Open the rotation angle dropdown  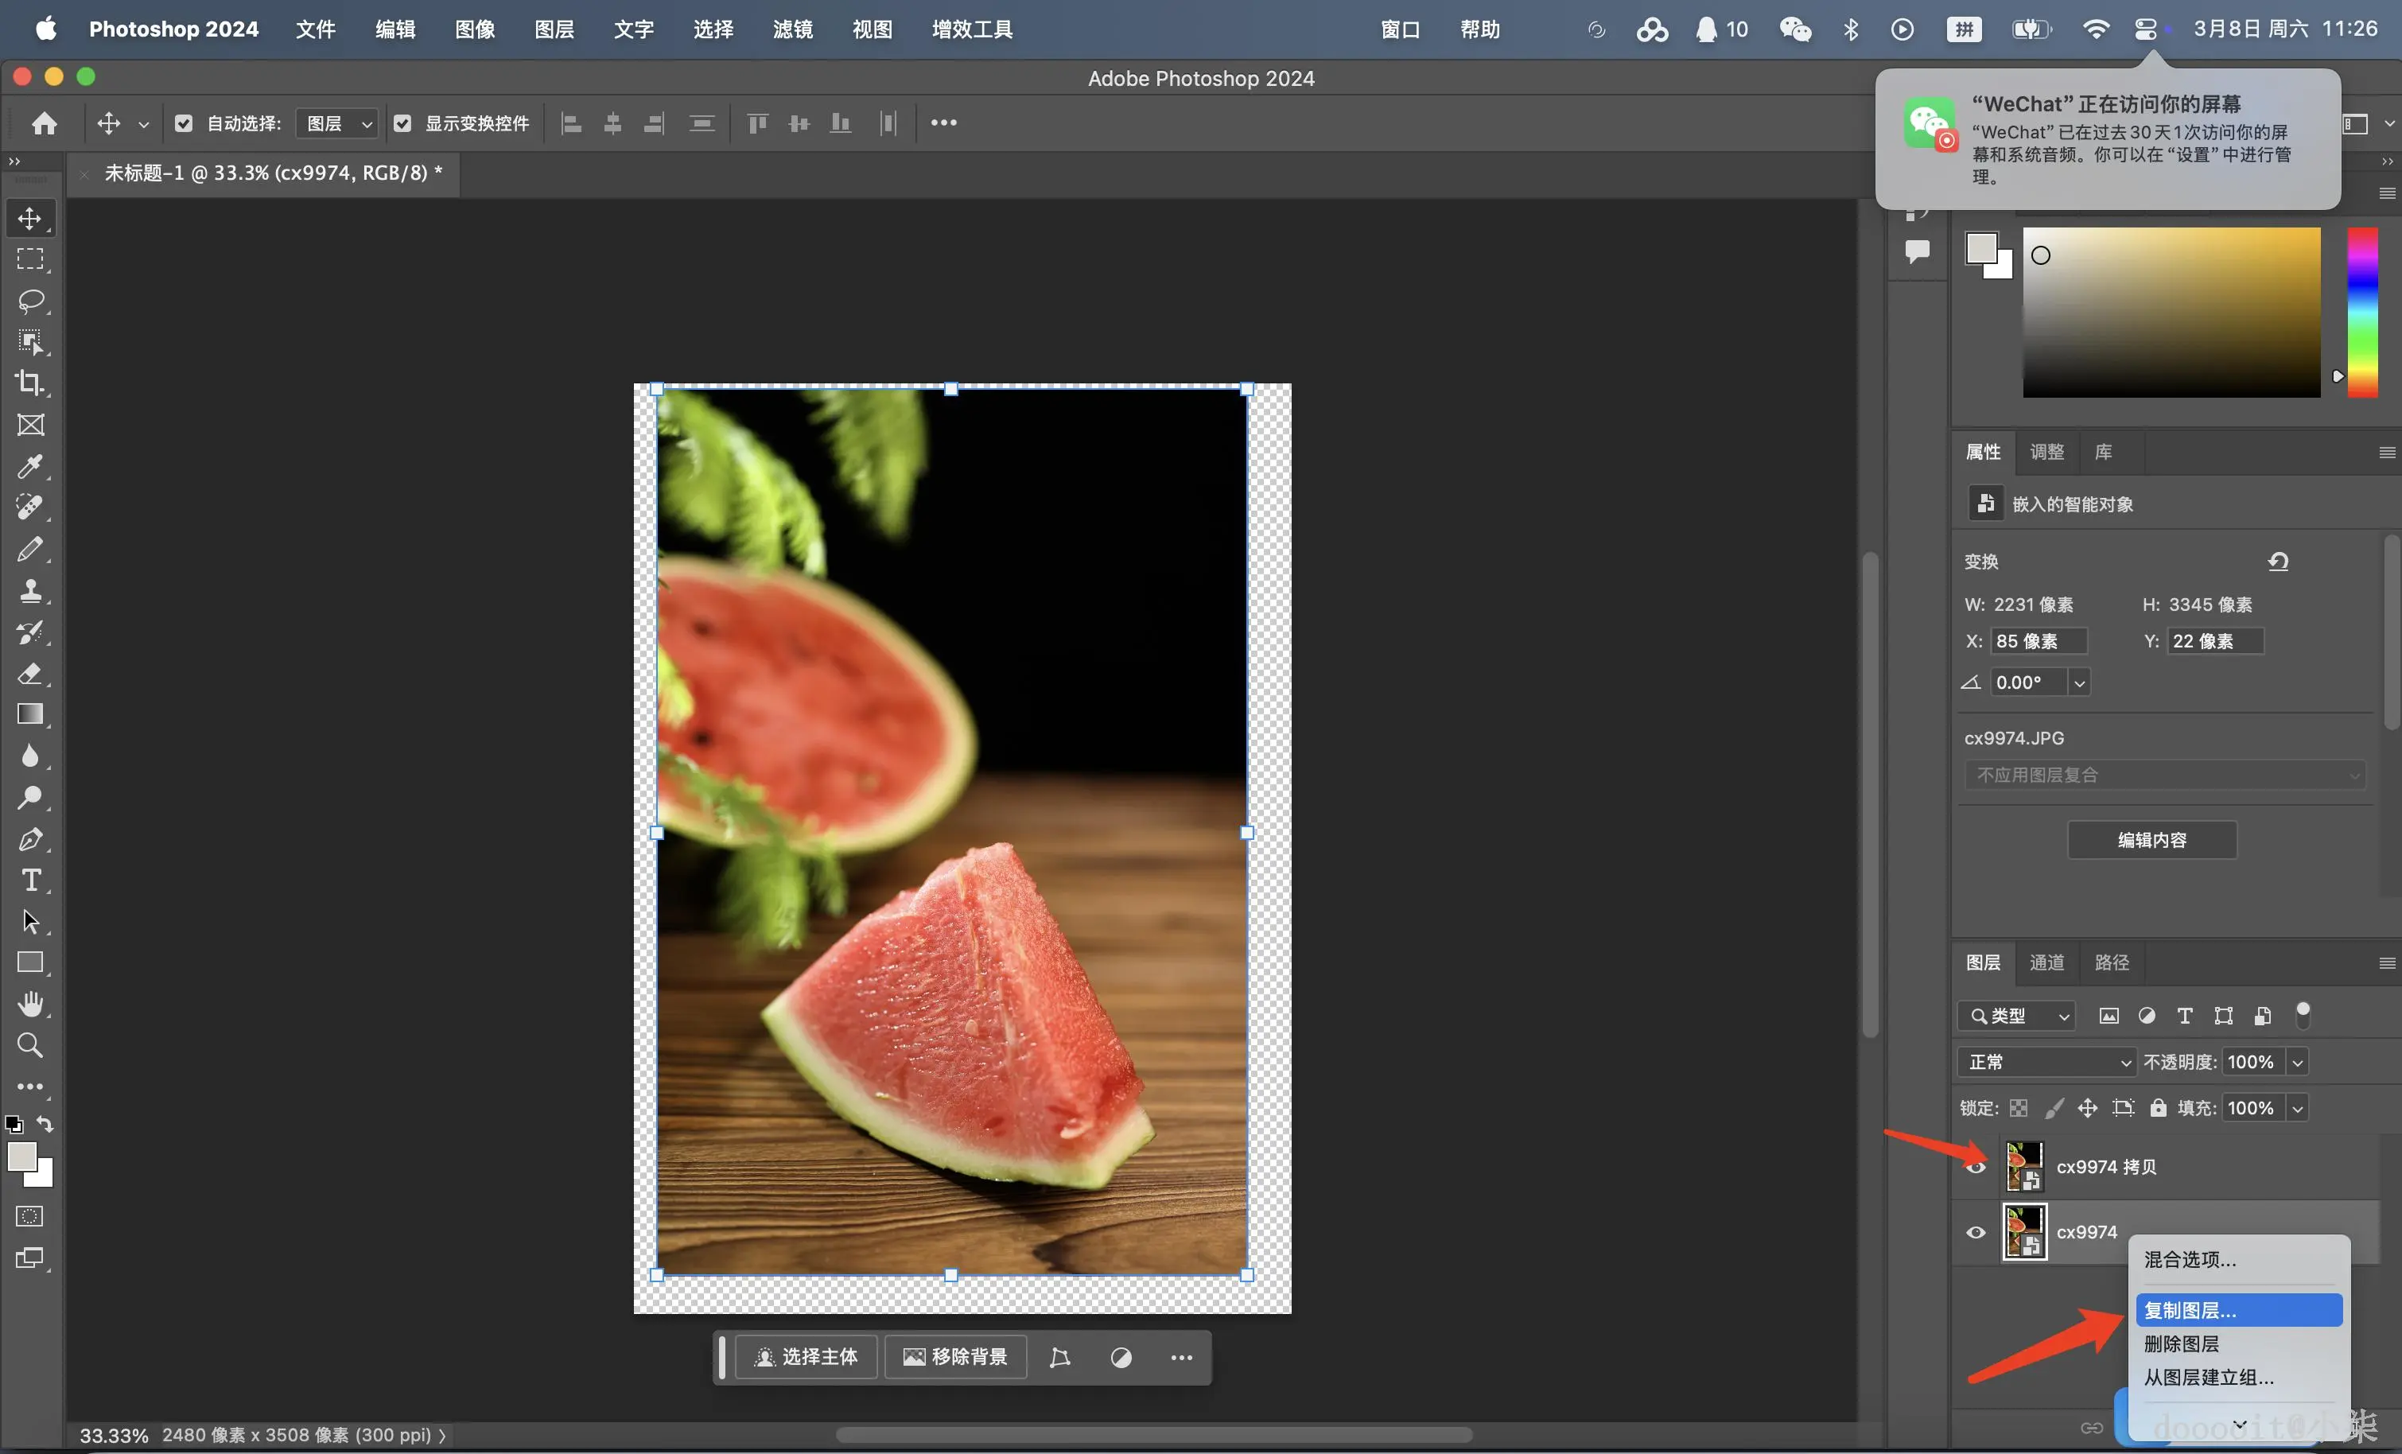click(x=2079, y=682)
